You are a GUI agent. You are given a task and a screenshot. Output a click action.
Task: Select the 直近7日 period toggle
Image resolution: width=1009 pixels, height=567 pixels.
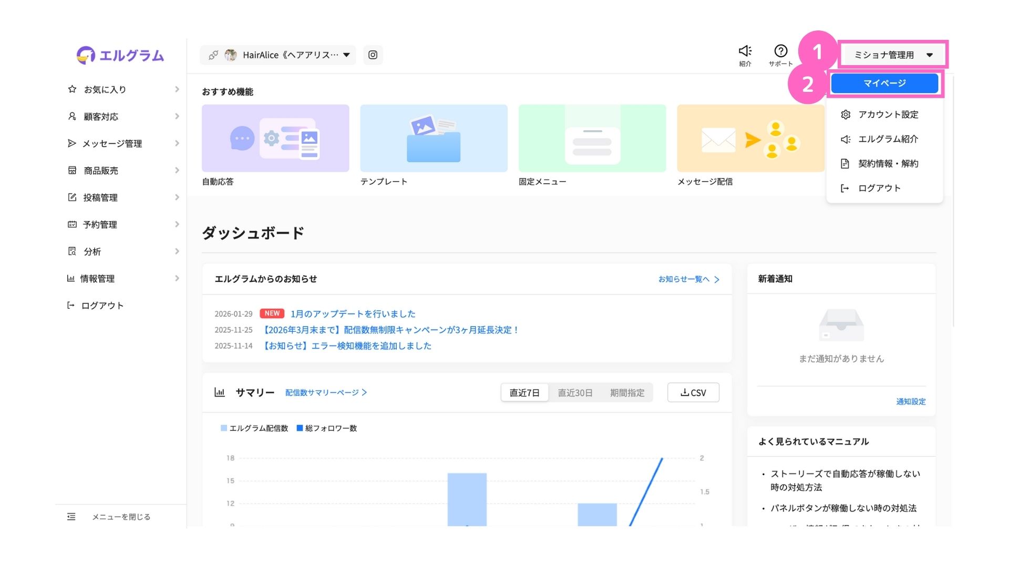524,393
